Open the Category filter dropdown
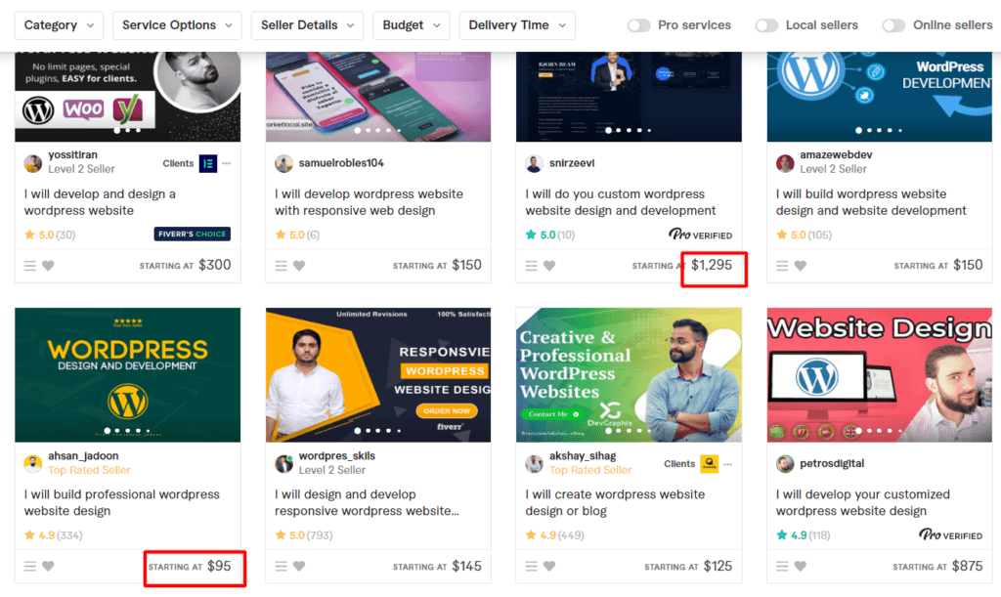 coord(58,25)
